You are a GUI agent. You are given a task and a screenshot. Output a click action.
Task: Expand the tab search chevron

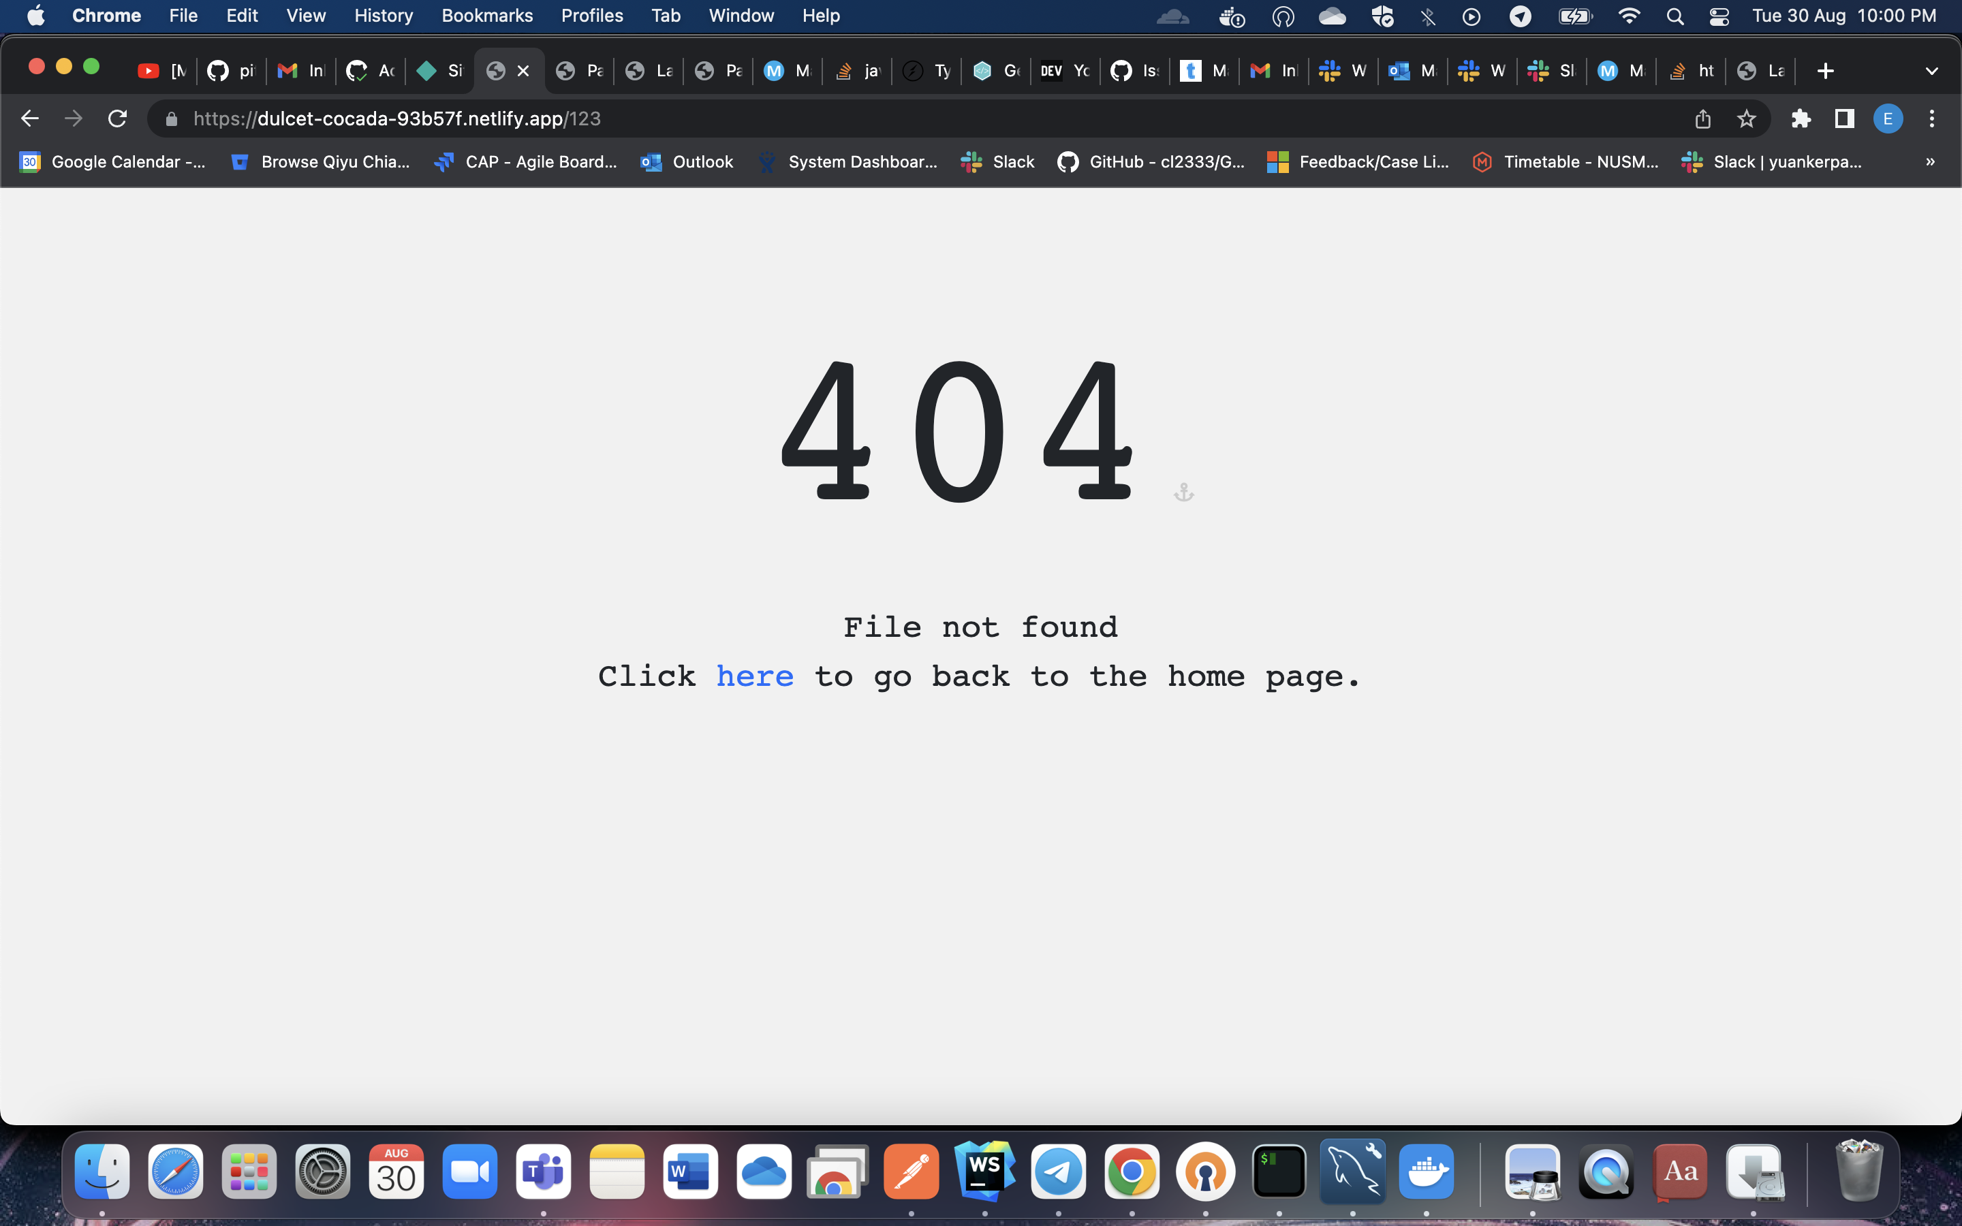click(1931, 72)
